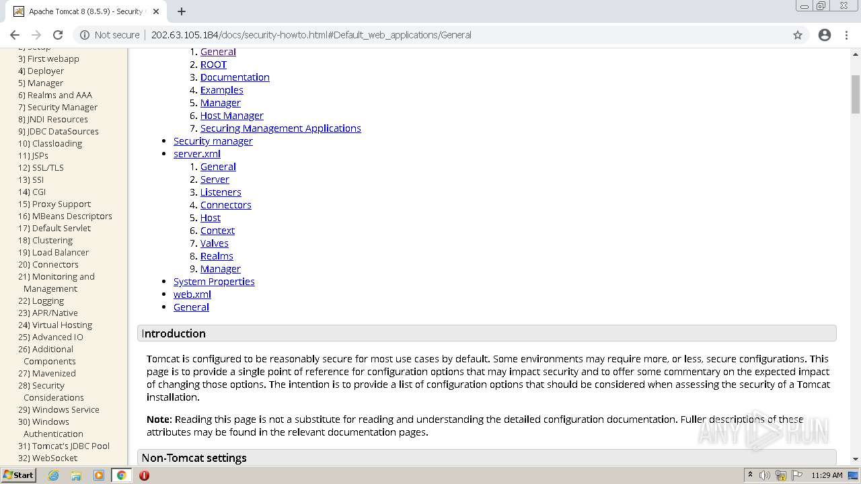Screen dimensions: 861x484
Task: Close the Apache Tomcat tab
Action: coord(156,11)
